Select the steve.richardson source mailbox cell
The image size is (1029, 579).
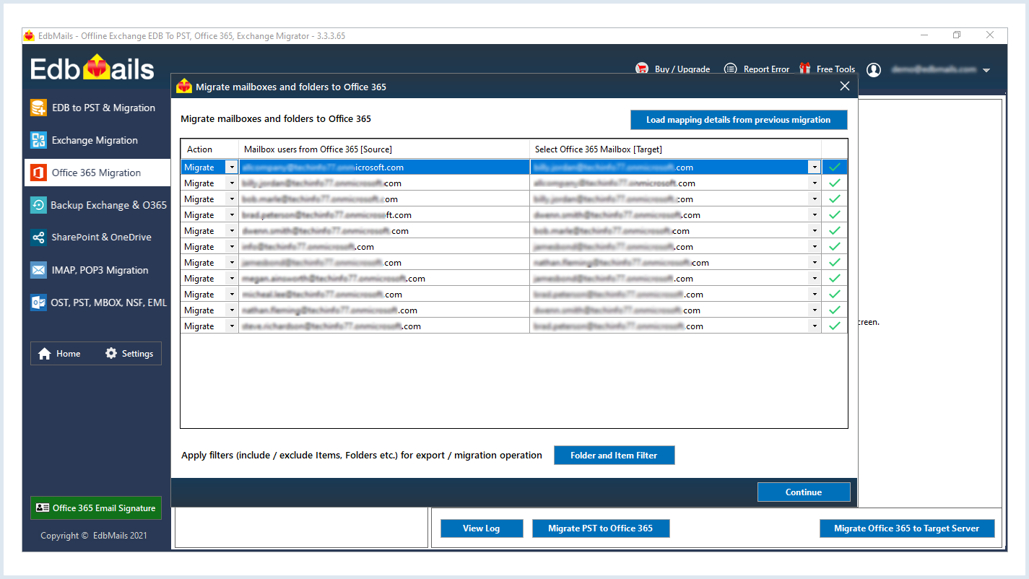384,326
